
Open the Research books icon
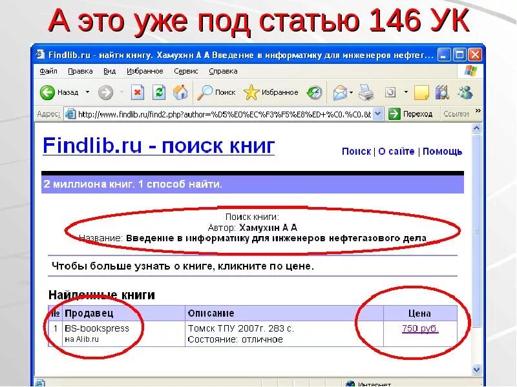(442, 92)
